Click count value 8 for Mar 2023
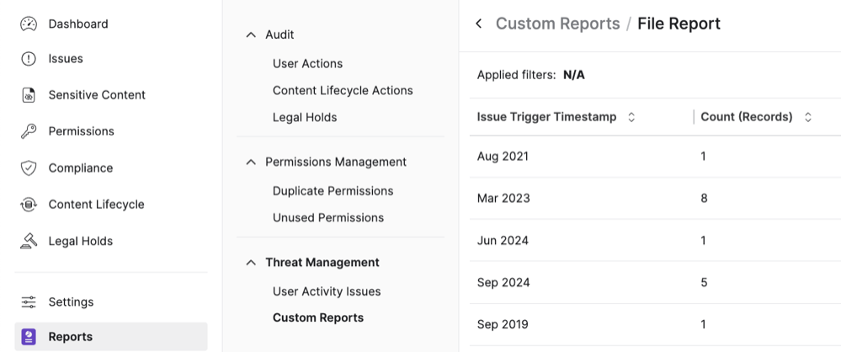Screen dimensions: 841x352 pos(704,198)
